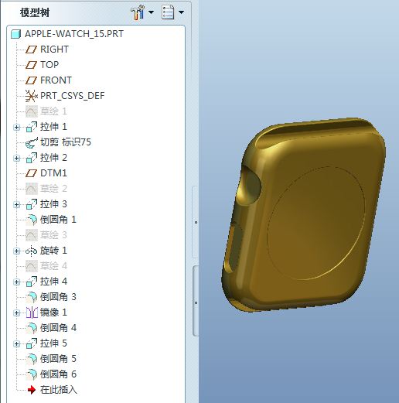Select the PRT_CSYS_DEF label
Viewport: 399px width, 403px height.
(73, 96)
